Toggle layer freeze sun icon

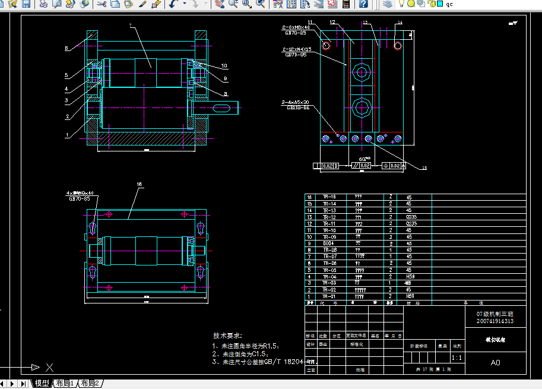tap(411, 4)
